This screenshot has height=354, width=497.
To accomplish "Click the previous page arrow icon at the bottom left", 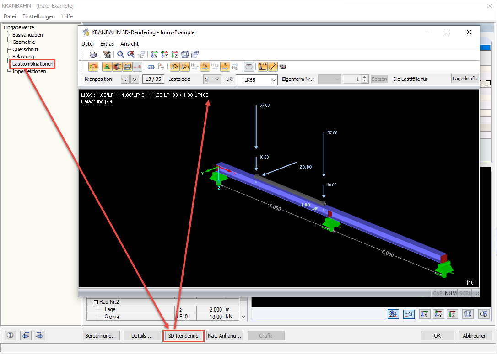I will (26, 335).
